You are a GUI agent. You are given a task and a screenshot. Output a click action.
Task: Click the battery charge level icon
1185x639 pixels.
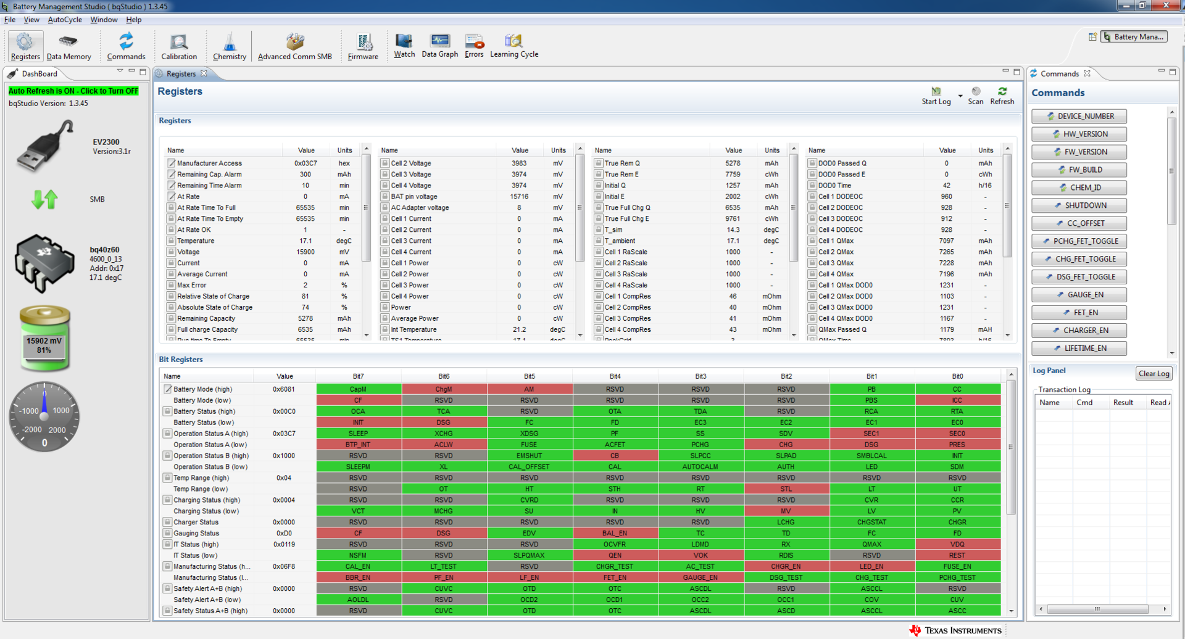pos(44,338)
